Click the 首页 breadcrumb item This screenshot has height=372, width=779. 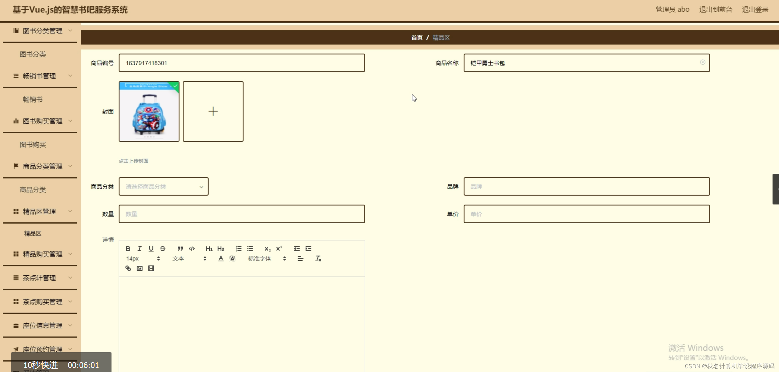click(x=416, y=38)
